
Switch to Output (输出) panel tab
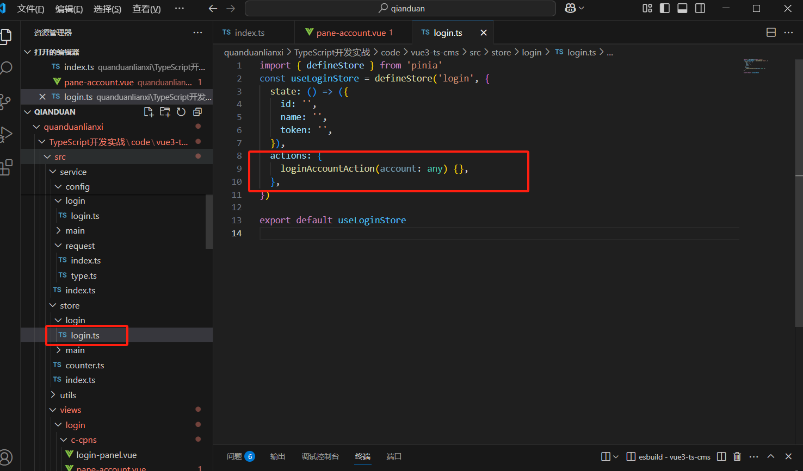277,456
